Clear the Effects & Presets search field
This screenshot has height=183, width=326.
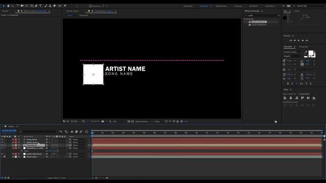pos(279,16)
